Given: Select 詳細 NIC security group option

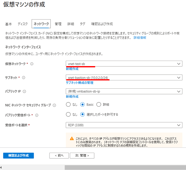Looking at the screenshot, I should point(98,104).
